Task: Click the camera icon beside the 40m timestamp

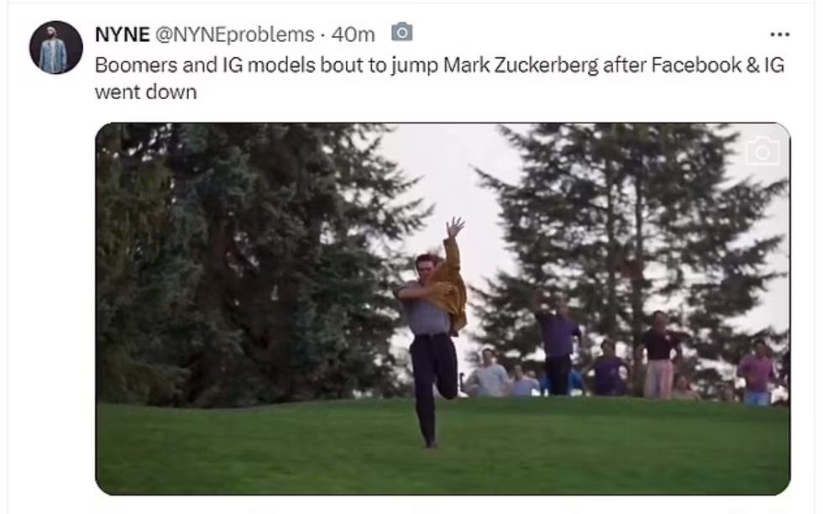Action: click(402, 33)
